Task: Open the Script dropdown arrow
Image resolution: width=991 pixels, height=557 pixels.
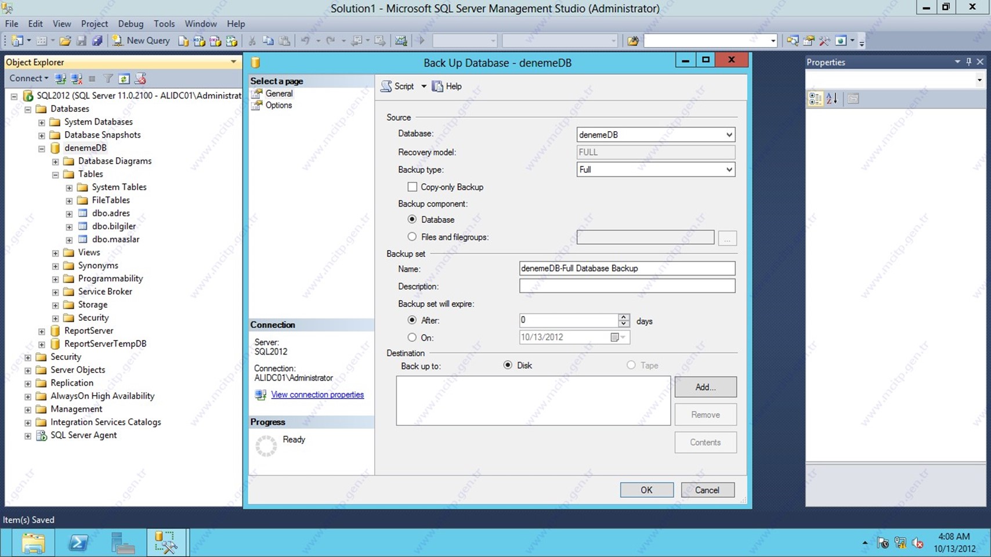Action: click(424, 86)
